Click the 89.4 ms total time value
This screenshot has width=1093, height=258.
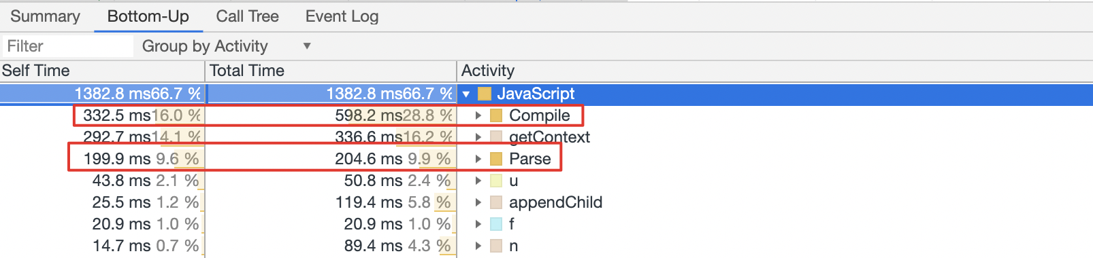(x=374, y=246)
